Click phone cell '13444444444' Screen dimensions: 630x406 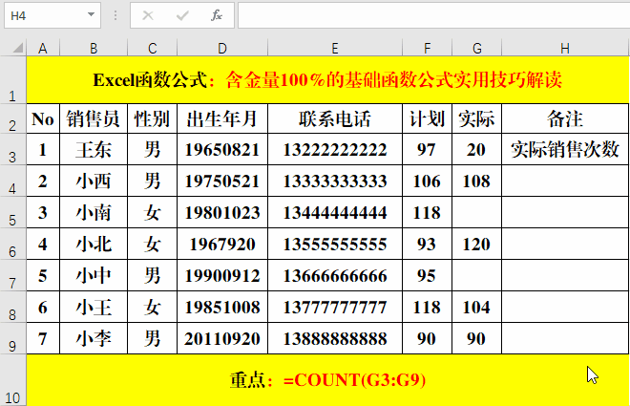click(335, 212)
